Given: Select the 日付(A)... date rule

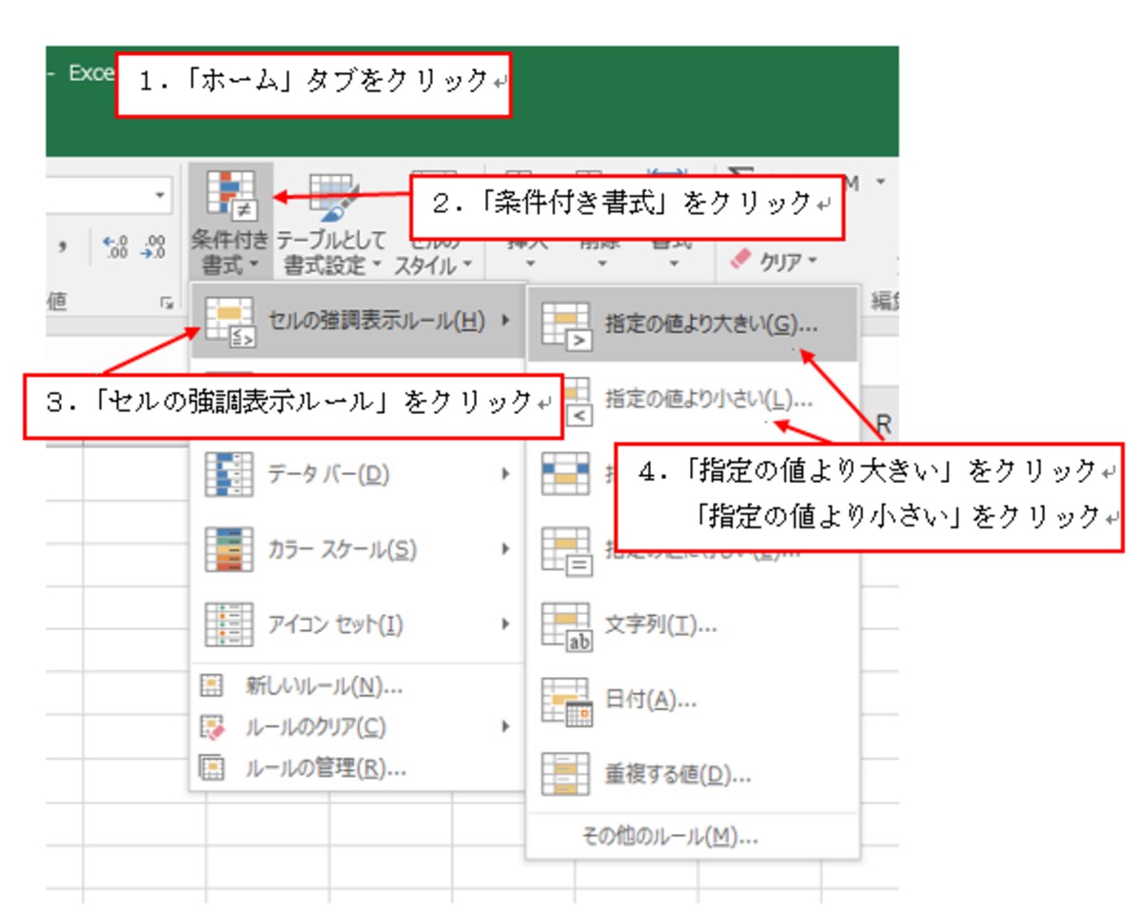Looking at the screenshot, I should 693,701.
